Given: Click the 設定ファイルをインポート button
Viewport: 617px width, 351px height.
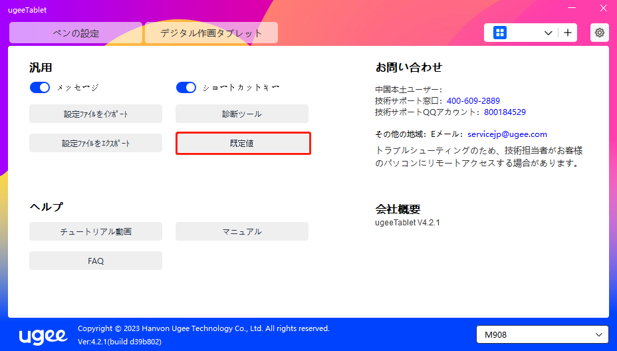Looking at the screenshot, I should [x=96, y=114].
